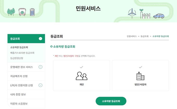Viewport: 177px width, 109px height.
Task: Click the electric bus banner icon
Action: tap(22, 12)
